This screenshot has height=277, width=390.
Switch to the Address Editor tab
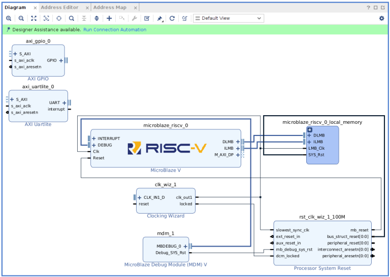click(59, 8)
